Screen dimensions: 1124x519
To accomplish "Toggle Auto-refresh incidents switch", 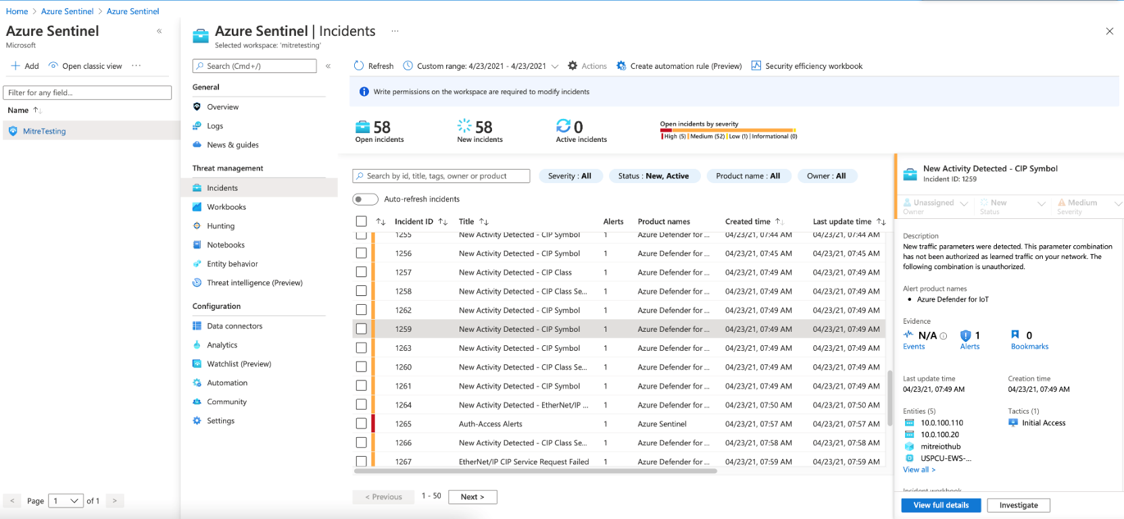I will tap(365, 199).
